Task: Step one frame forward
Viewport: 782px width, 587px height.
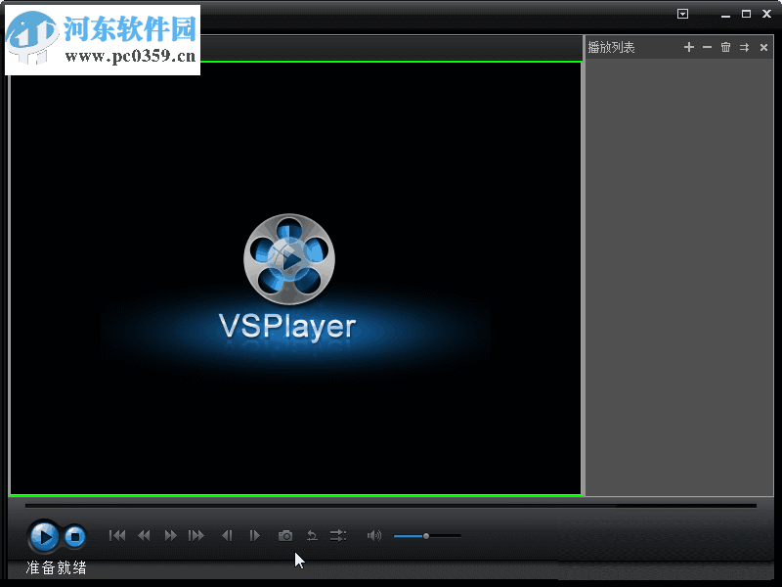Action: (254, 535)
